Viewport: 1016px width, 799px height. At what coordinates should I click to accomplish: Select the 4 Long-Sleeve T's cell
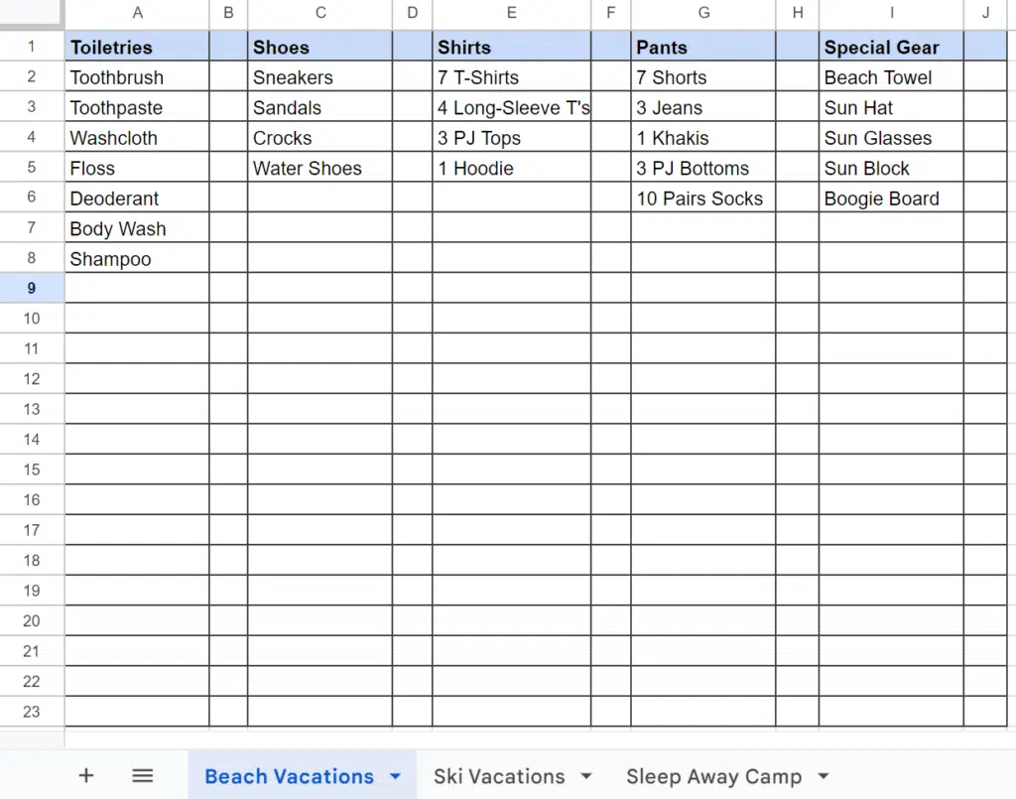[511, 107]
